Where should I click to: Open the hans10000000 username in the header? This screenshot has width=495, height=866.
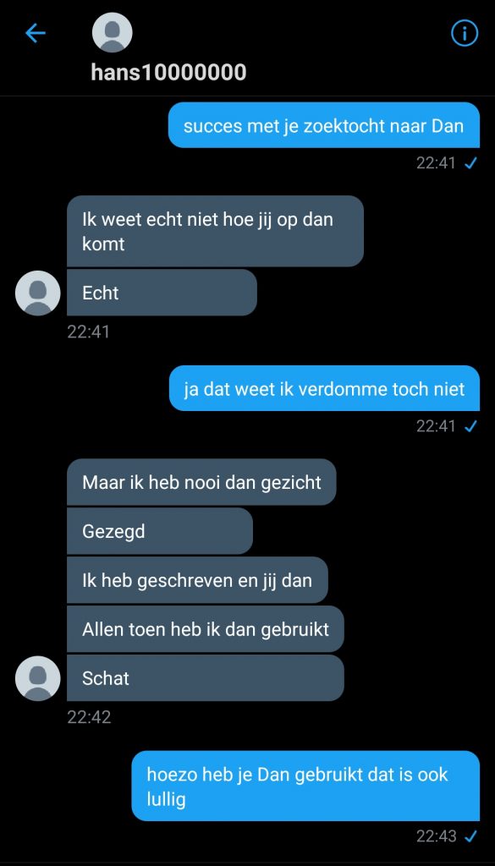pyautogui.click(x=168, y=73)
